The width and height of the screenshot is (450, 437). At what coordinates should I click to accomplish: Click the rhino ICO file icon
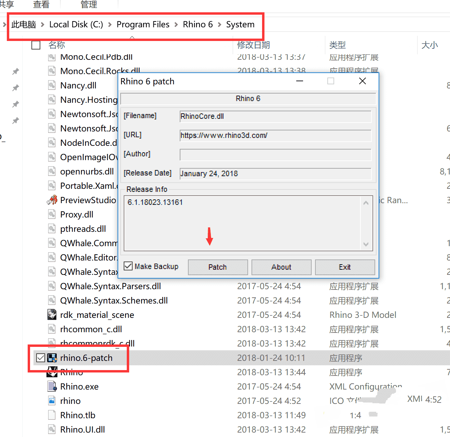coord(52,401)
